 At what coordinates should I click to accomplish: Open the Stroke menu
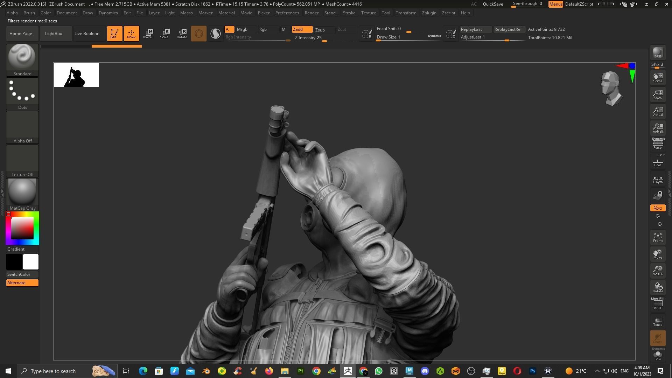point(349,13)
